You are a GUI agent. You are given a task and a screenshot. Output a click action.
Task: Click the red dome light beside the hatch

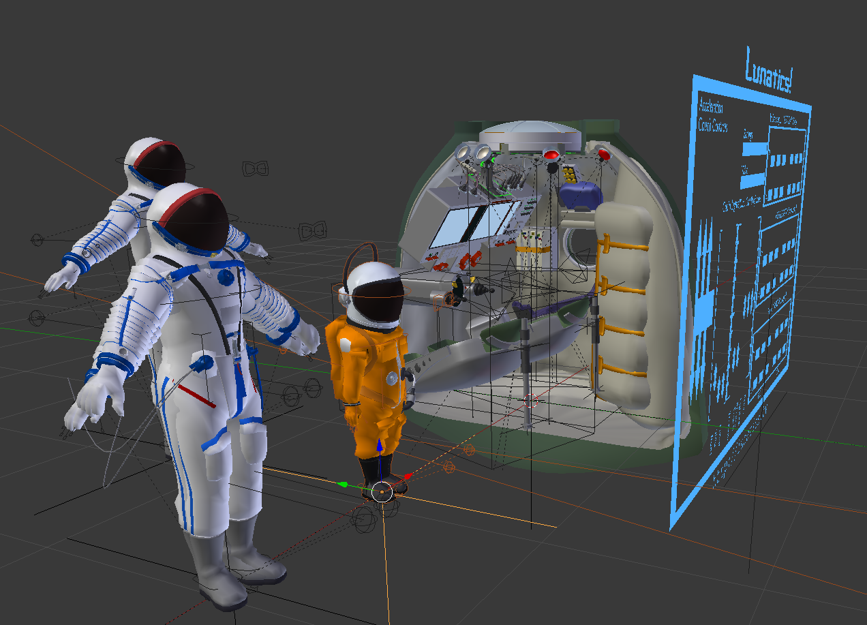coord(551,155)
